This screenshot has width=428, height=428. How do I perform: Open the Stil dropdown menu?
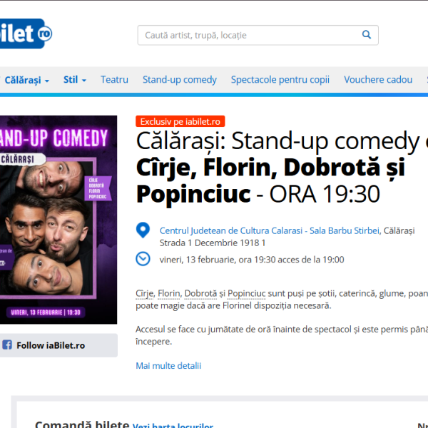tap(75, 80)
